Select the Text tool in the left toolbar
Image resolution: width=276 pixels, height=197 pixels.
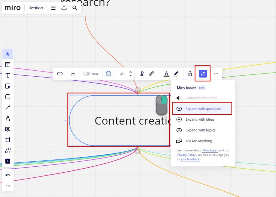point(7,75)
